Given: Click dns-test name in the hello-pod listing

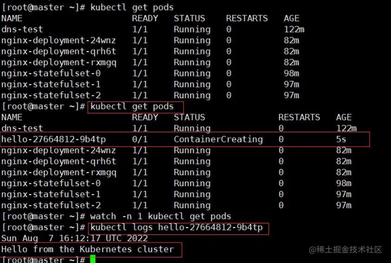Looking at the screenshot, I should point(22,128).
